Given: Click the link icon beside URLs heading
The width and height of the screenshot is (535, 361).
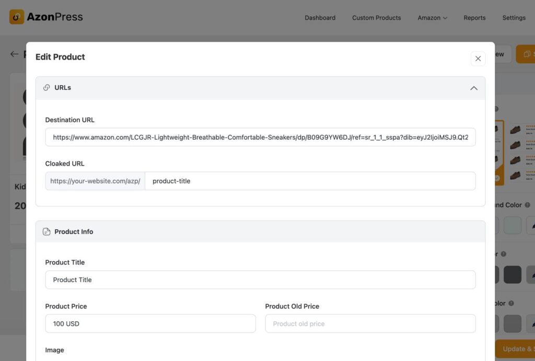Looking at the screenshot, I should (x=46, y=87).
